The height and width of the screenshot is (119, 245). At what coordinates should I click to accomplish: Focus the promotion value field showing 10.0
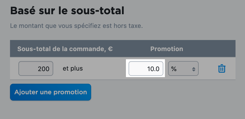pyautogui.click(x=146, y=68)
